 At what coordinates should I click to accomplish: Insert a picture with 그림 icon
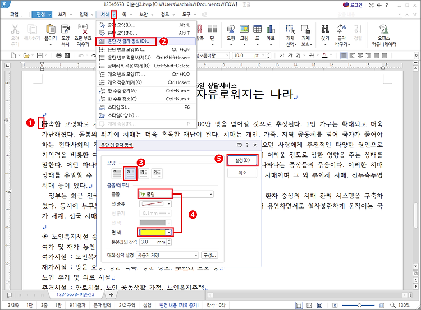244,29
